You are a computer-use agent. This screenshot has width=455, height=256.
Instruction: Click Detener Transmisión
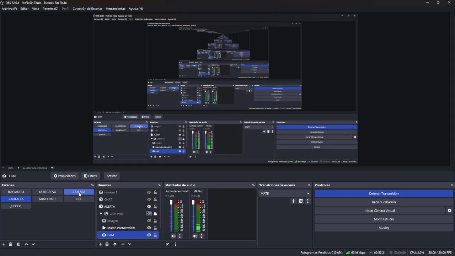(x=384, y=193)
